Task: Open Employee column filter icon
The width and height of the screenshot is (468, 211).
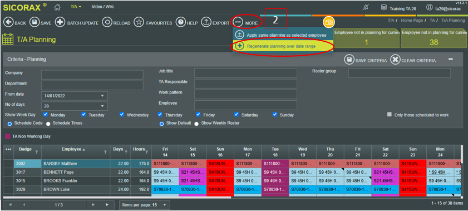Action: click(x=105, y=152)
